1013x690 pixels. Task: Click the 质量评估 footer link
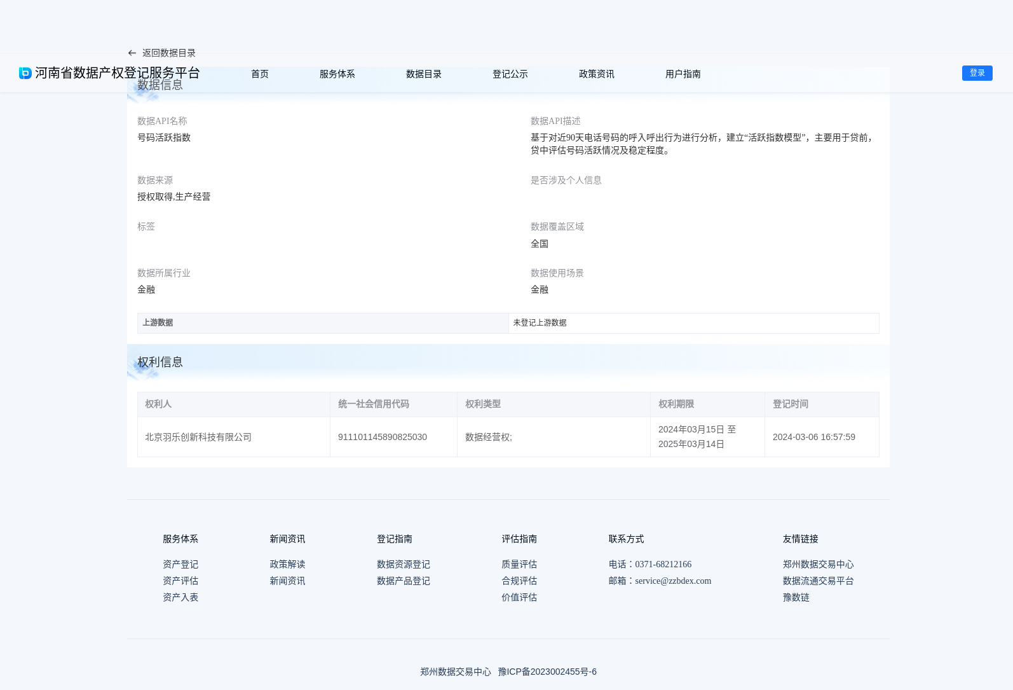[x=519, y=565]
